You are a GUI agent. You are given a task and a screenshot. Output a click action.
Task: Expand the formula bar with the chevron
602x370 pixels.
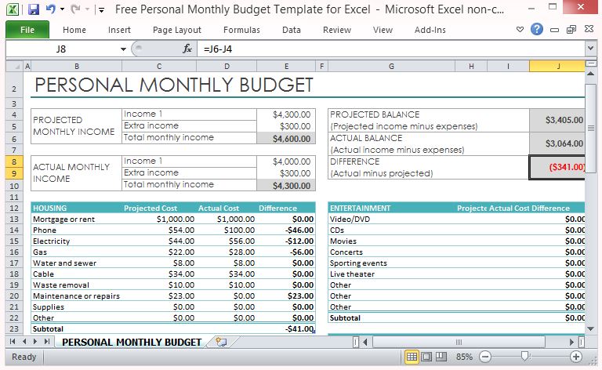[x=590, y=49]
